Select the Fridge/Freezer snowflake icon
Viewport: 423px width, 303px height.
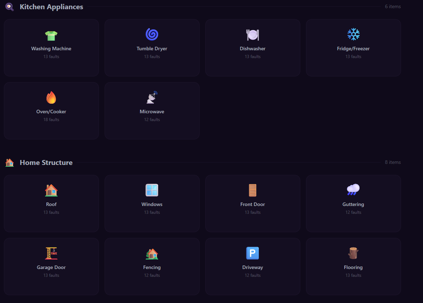pyautogui.click(x=353, y=34)
